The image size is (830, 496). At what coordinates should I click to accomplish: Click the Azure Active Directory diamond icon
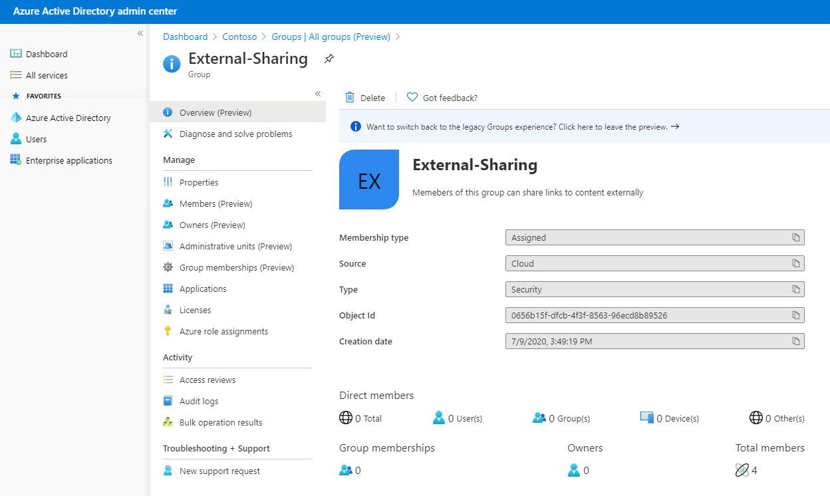coord(16,118)
